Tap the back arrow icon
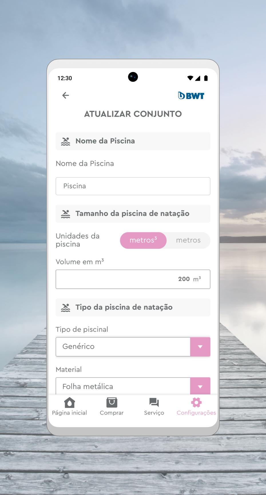 65,95
